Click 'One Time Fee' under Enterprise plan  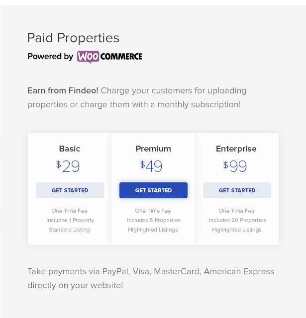point(237,211)
